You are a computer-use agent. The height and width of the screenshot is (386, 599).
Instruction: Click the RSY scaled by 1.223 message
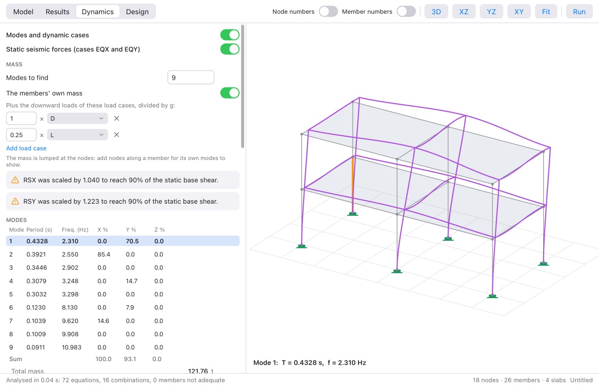123,202
